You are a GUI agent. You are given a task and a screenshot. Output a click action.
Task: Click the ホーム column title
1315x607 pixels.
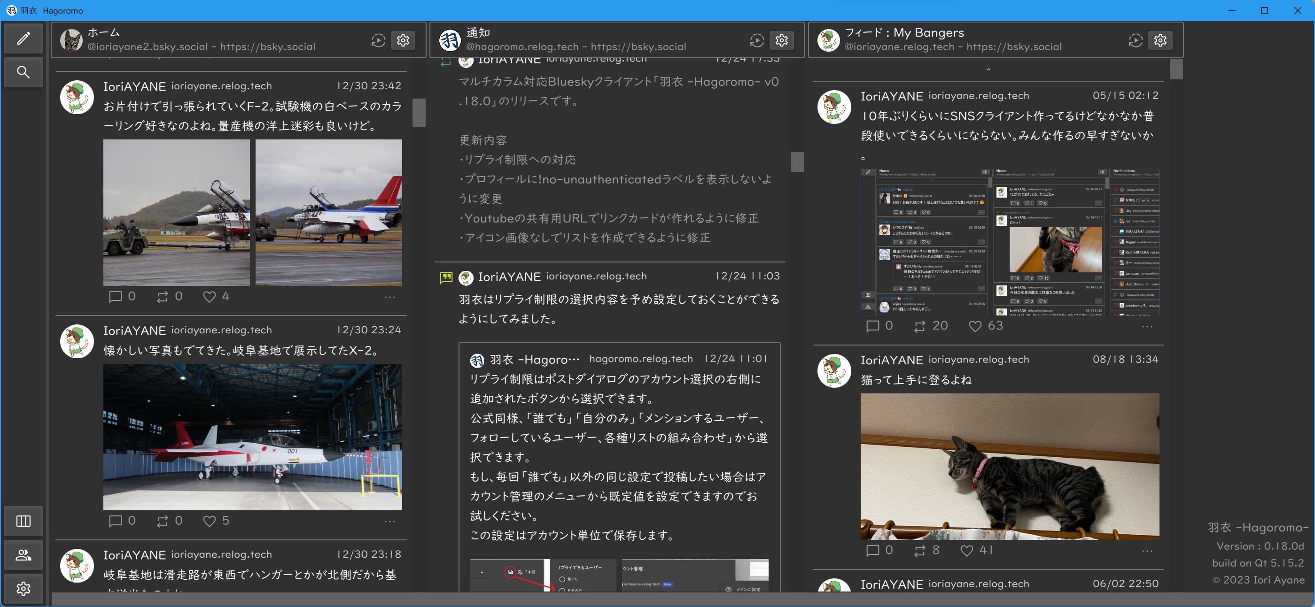(104, 33)
